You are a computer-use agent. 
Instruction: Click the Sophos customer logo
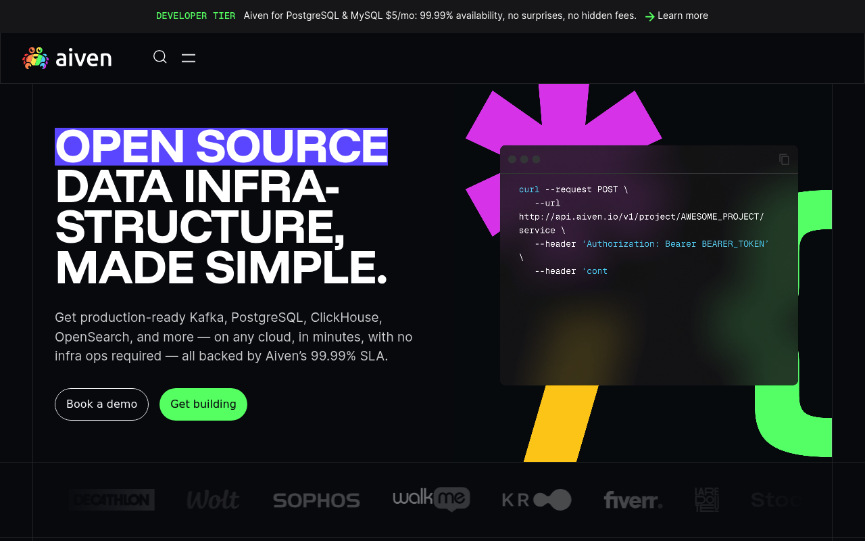[316, 500]
